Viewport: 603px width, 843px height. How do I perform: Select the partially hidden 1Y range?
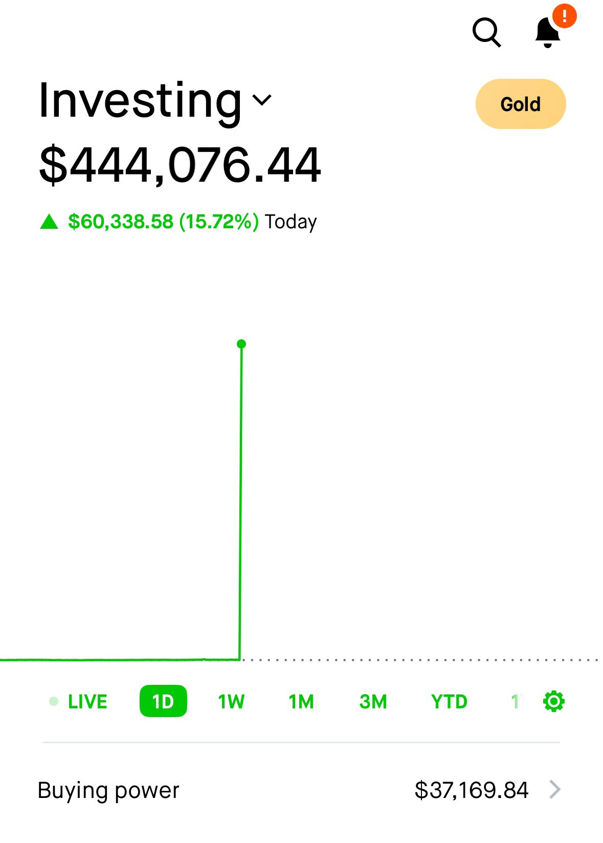515,701
